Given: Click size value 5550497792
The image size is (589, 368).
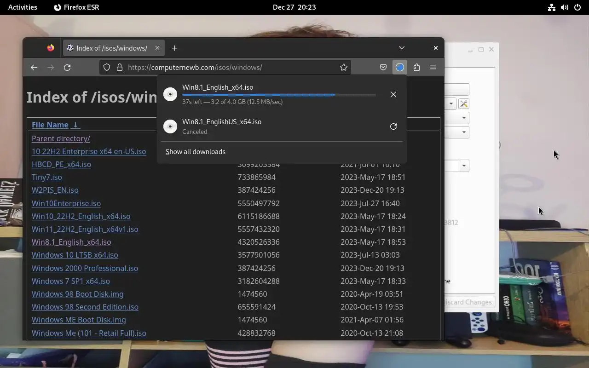Looking at the screenshot, I should point(259,203).
